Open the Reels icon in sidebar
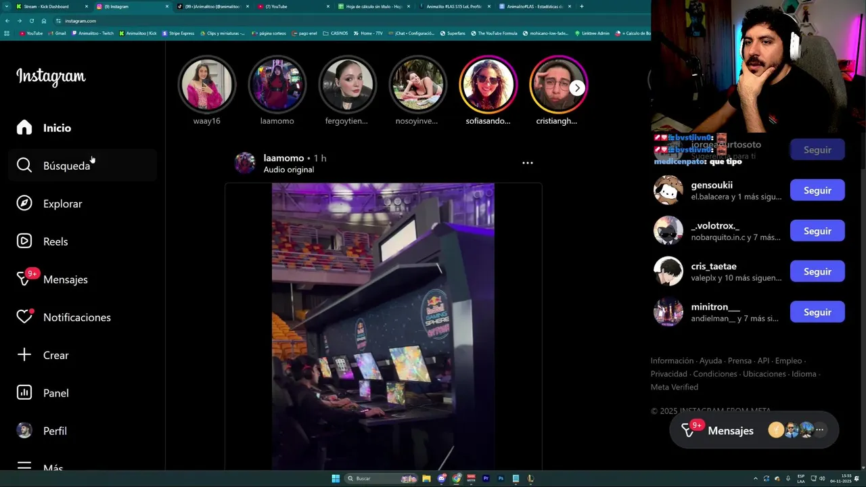Viewport: 866px width, 487px height. (24, 241)
